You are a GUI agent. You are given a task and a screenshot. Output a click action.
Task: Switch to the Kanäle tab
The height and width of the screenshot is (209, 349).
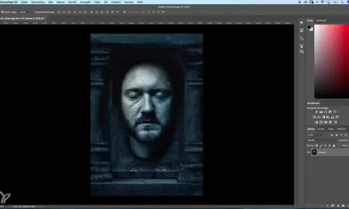pos(321,129)
